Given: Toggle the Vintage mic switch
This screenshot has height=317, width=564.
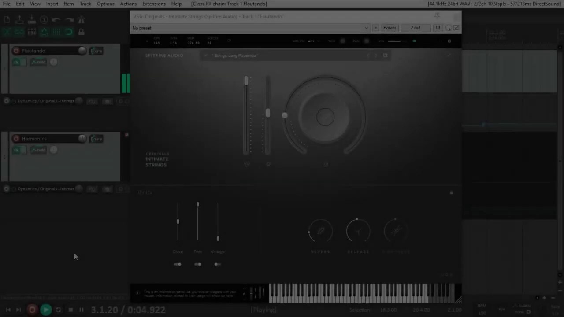Looking at the screenshot, I should coord(218,265).
